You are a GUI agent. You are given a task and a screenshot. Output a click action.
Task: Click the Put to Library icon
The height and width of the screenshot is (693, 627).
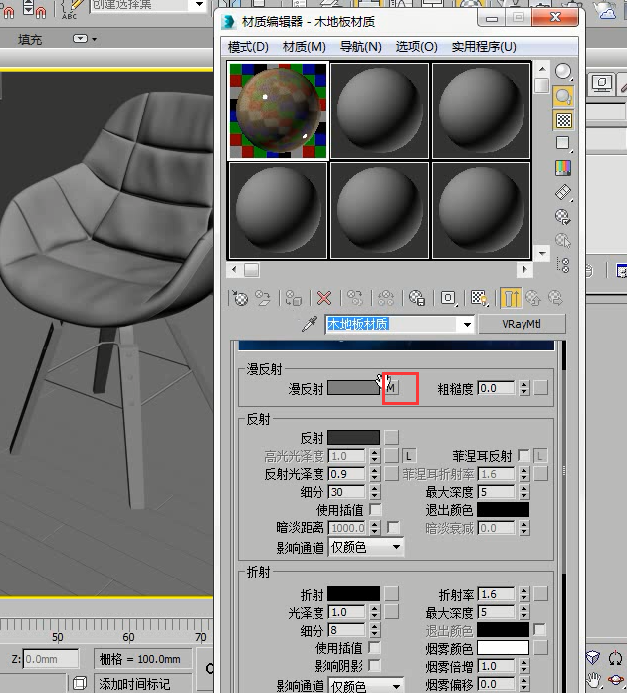[417, 298]
